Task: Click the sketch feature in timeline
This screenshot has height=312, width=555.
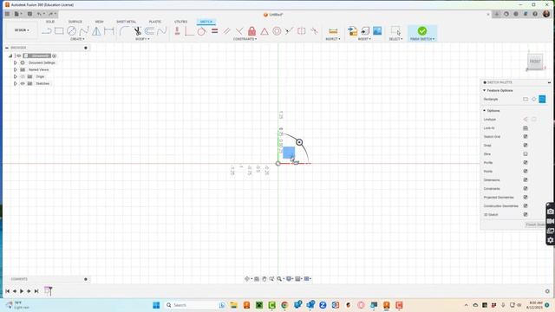Action: [x=49, y=291]
